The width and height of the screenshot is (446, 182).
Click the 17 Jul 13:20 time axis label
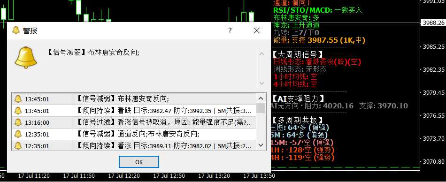tap(214, 176)
